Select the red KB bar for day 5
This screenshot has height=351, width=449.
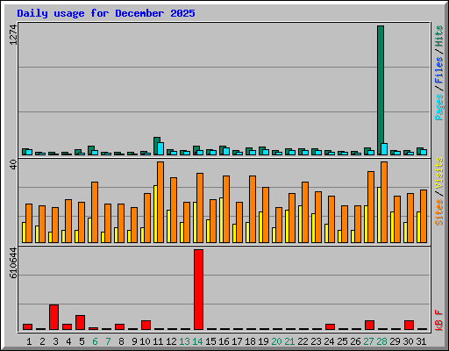(x=80, y=322)
